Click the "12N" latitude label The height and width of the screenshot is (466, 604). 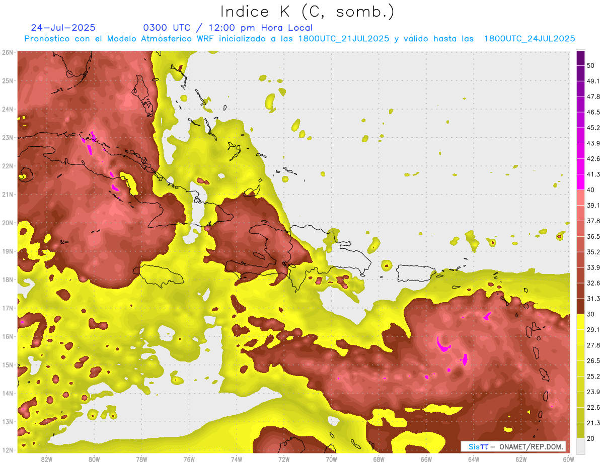coord(8,450)
